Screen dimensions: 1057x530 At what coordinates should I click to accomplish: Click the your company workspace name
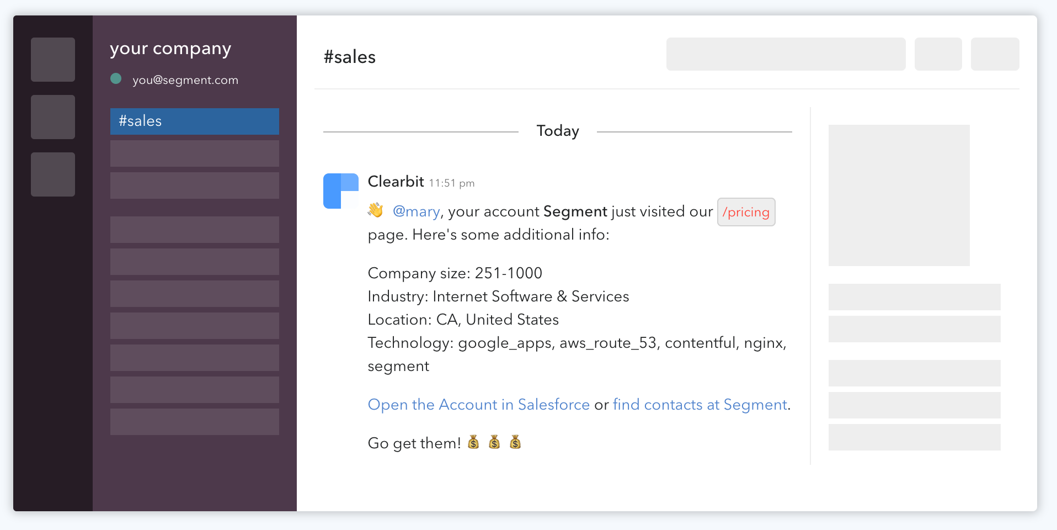170,49
